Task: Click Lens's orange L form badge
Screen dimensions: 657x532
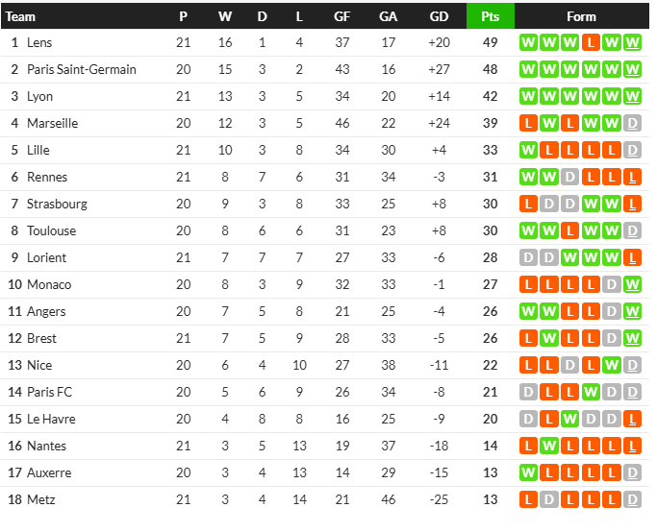Action: click(x=591, y=42)
